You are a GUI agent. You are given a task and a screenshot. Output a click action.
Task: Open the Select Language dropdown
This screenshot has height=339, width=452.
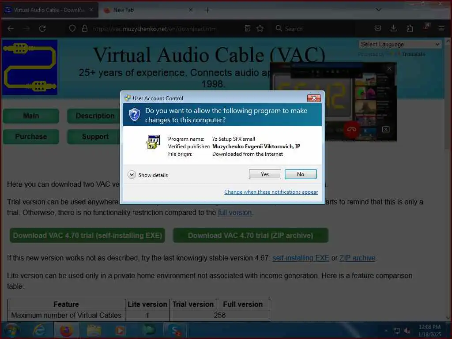pyautogui.click(x=400, y=45)
